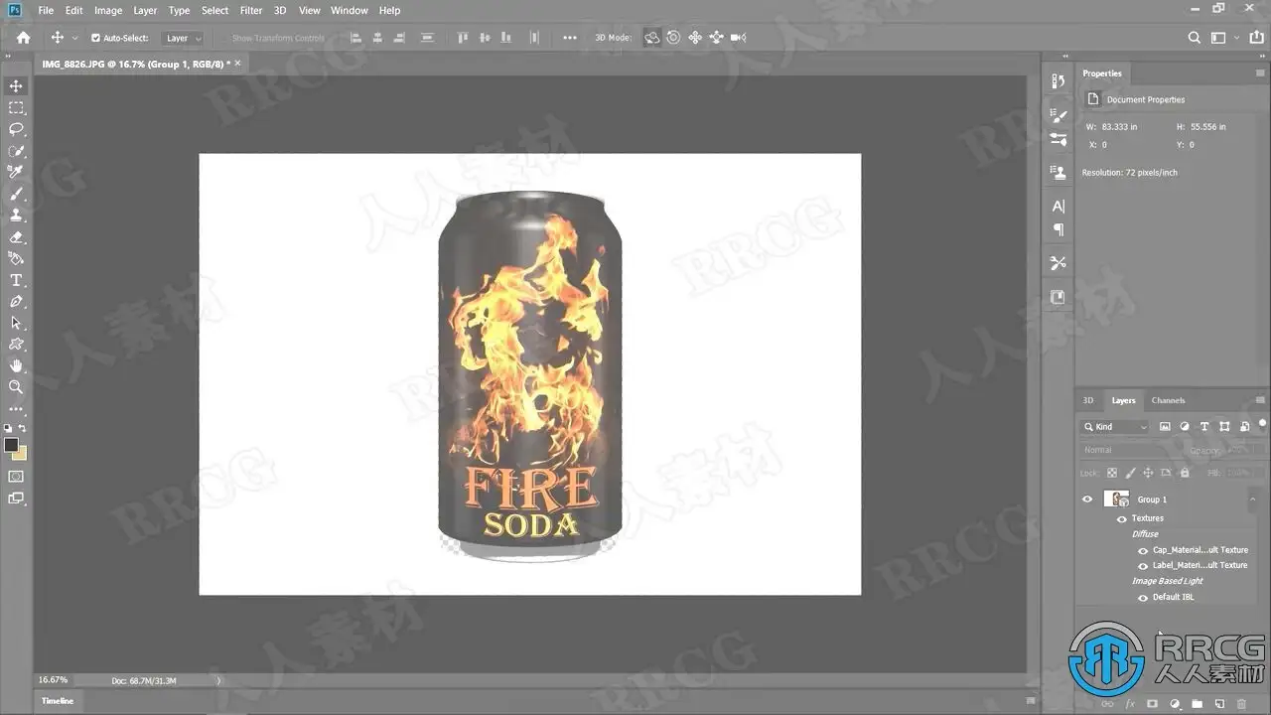This screenshot has width=1271, height=715.
Task: Hide the Group 1 layer
Action: (x=1087, y=500)
